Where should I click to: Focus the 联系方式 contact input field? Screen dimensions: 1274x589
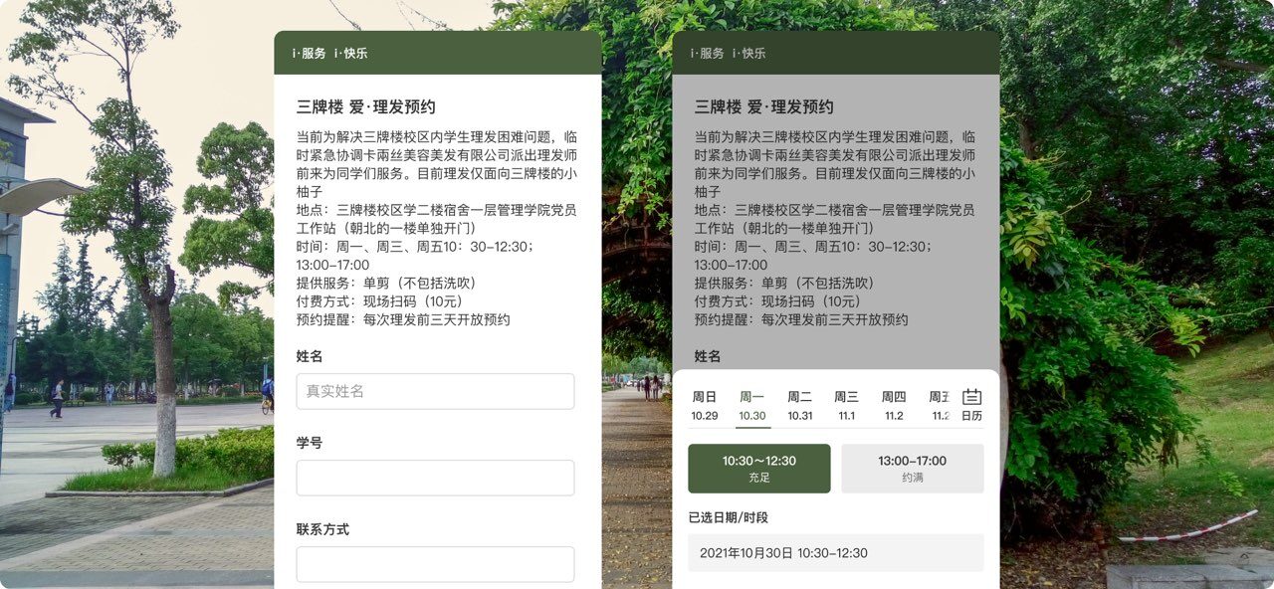435,564
